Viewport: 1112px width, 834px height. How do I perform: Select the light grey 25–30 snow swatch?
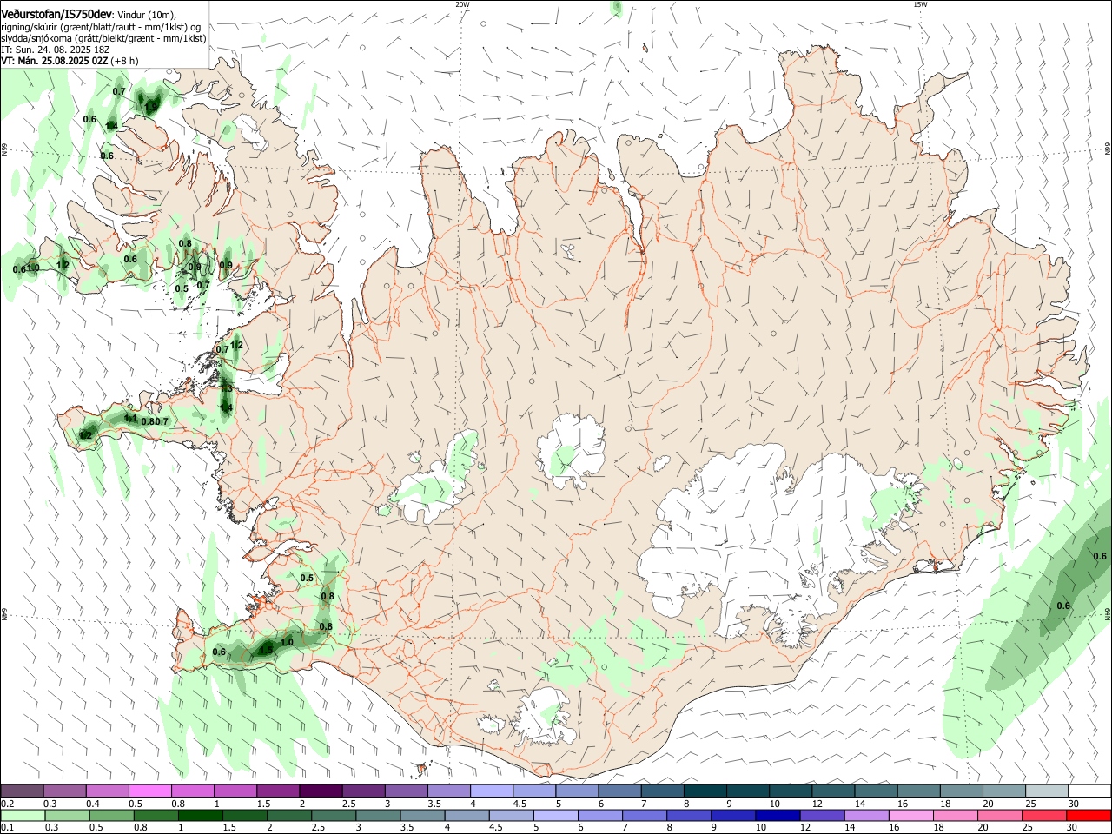tap(1047, 791)
